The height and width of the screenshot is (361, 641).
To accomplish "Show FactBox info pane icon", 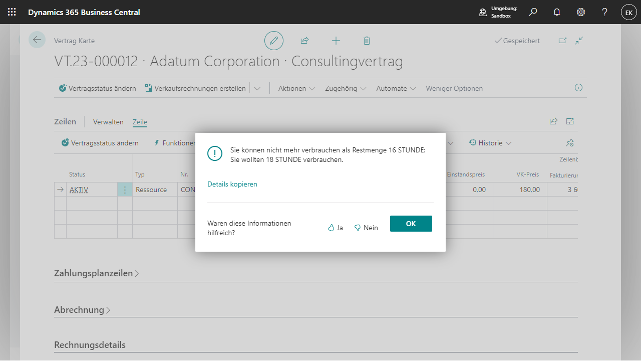I will click(x=578, y=88).
